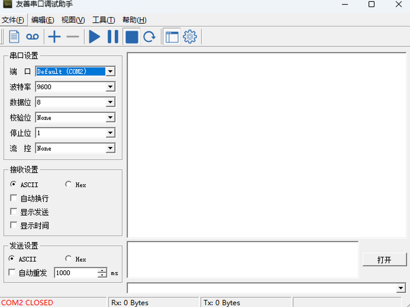Image resolution: width=410 pixels, height=307 pixels.
Task: Select Hex radio in 接收设置
Action: pyautogui.click(x=68, y=184)
